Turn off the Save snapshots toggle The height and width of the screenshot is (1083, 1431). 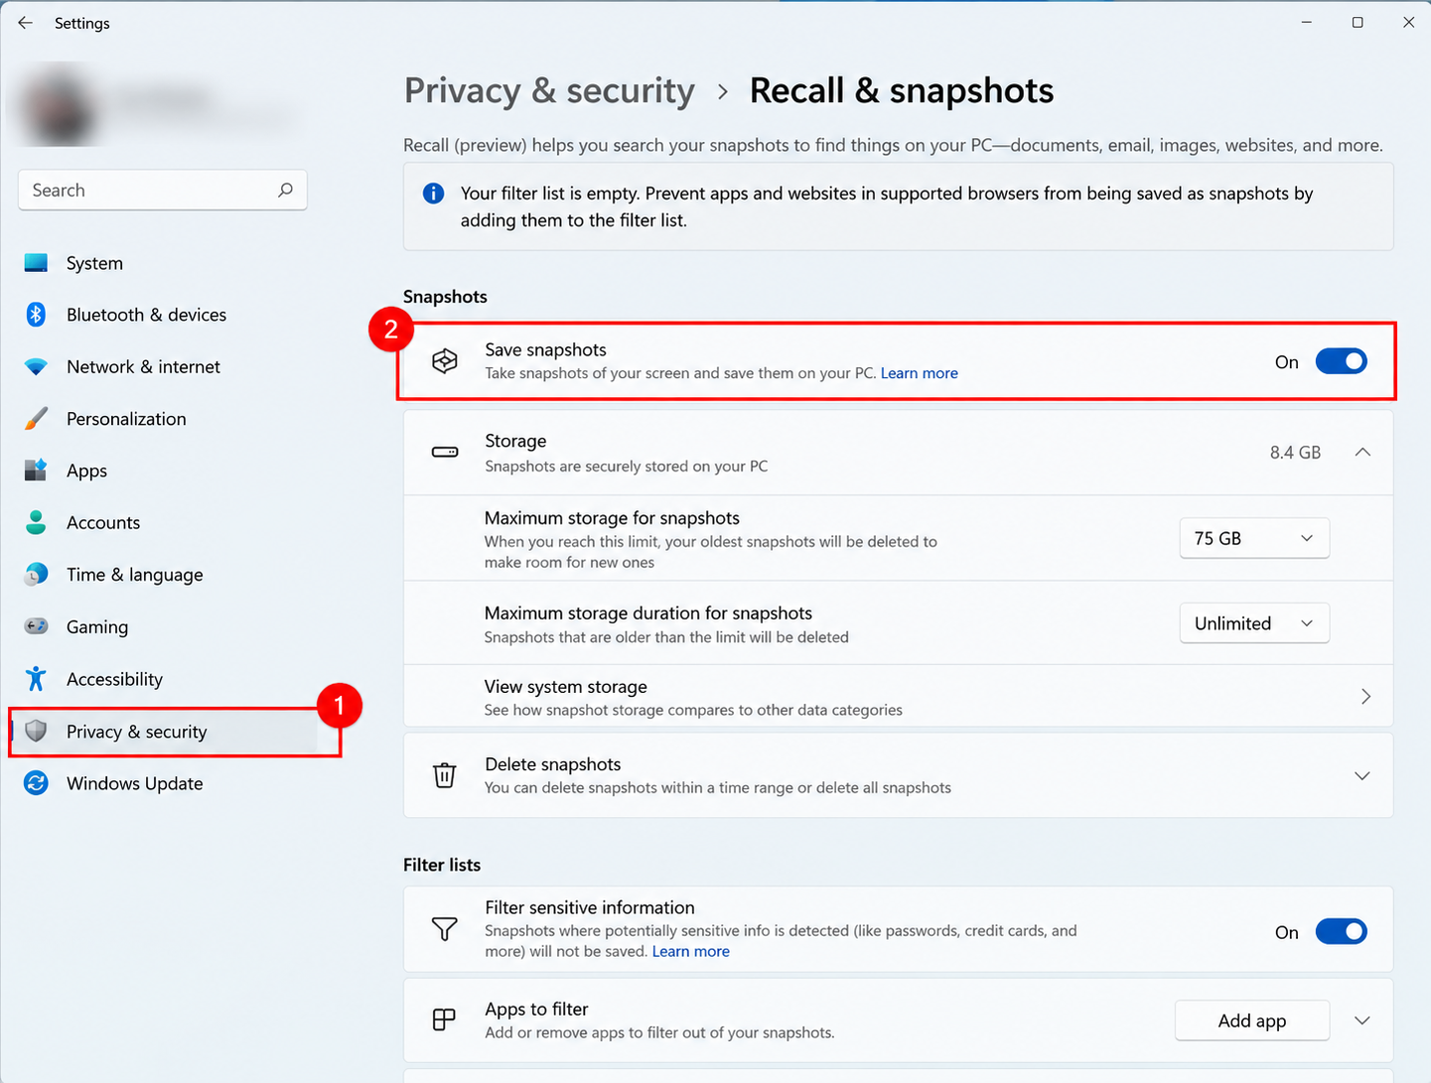(1341, 361)
